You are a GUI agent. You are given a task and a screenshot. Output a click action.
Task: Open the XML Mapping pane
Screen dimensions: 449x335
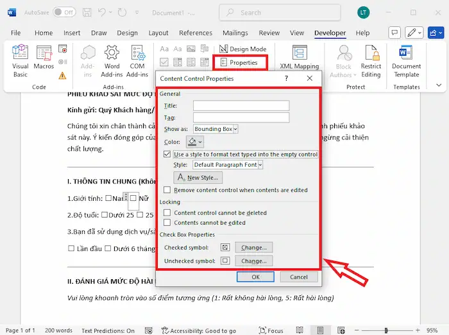point(299,58)
